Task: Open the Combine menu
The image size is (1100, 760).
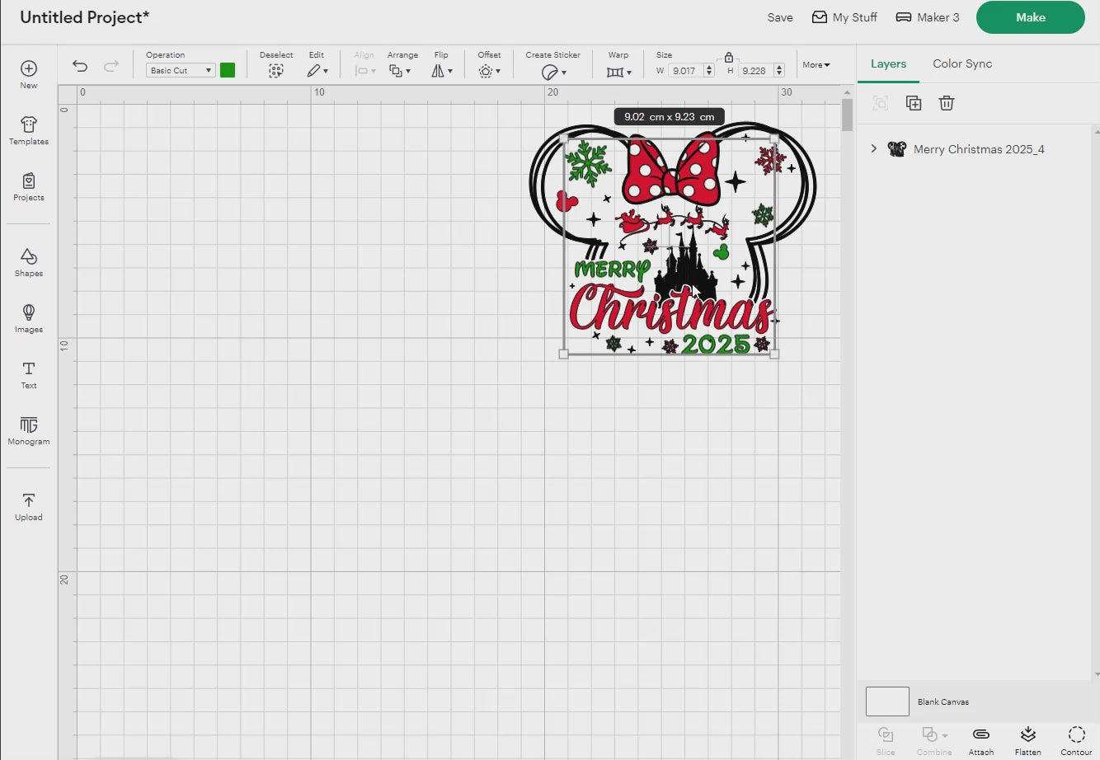Action: point(934,740)
